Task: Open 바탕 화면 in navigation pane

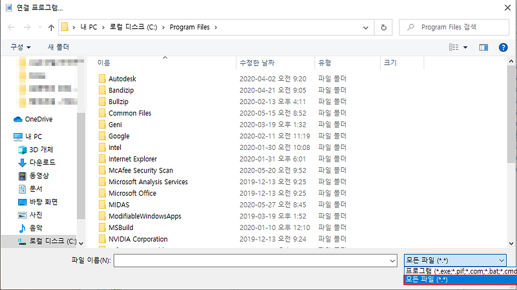Action: (38, 202)
